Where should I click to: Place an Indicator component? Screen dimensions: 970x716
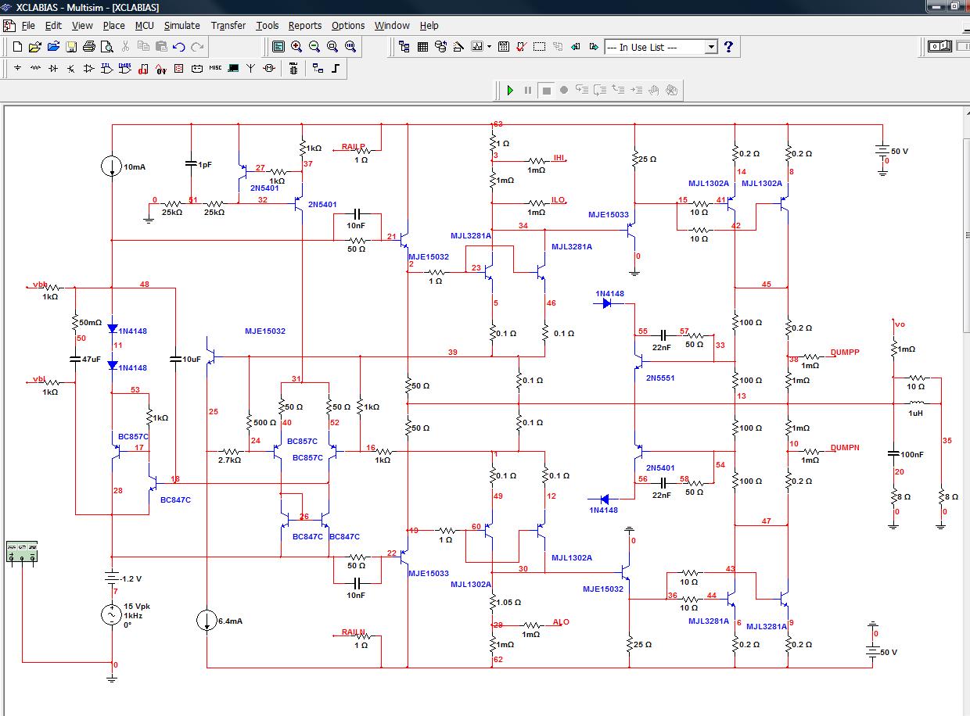coord(178,69)
